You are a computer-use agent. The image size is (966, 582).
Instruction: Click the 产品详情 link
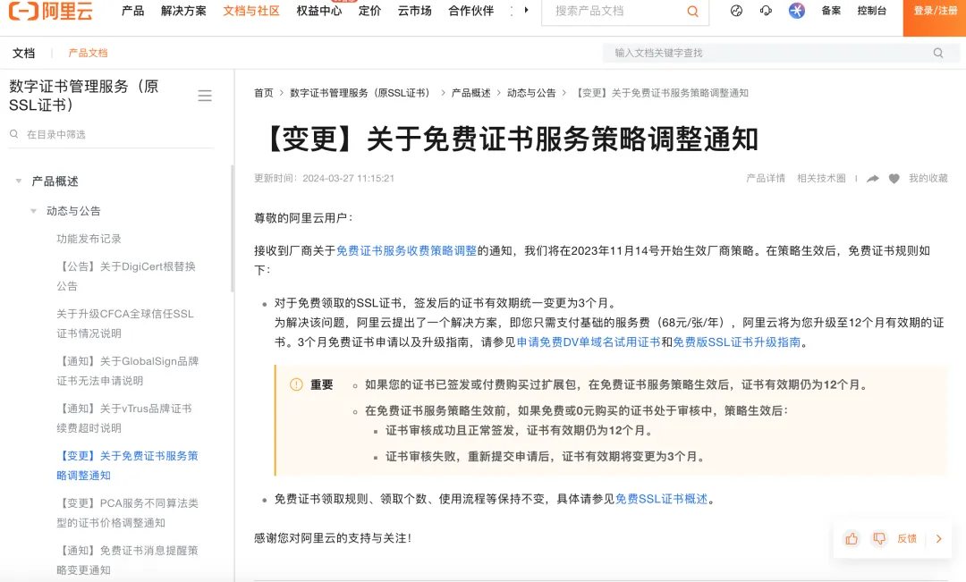coord(766,179)
